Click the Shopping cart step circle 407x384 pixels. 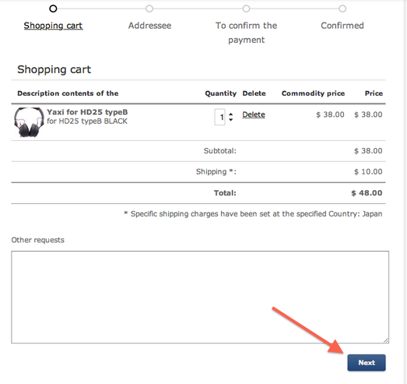[x=53, y=9]
